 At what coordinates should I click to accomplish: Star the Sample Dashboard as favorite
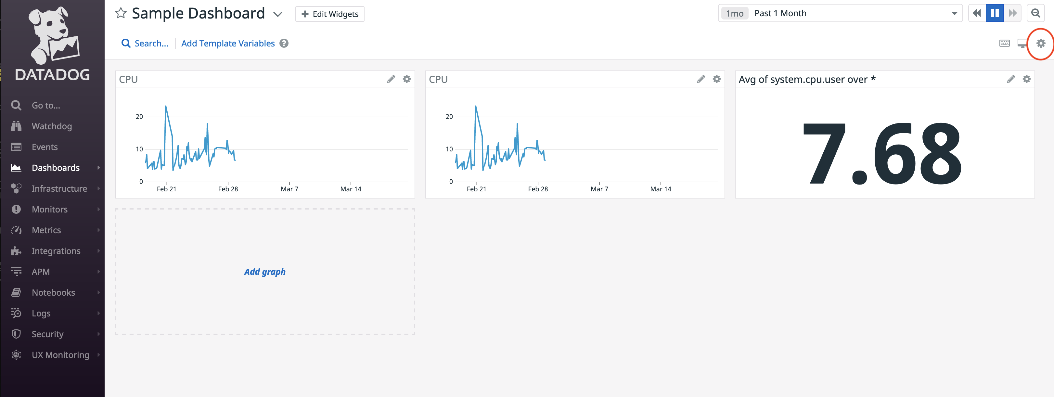[x=121, y=14]
